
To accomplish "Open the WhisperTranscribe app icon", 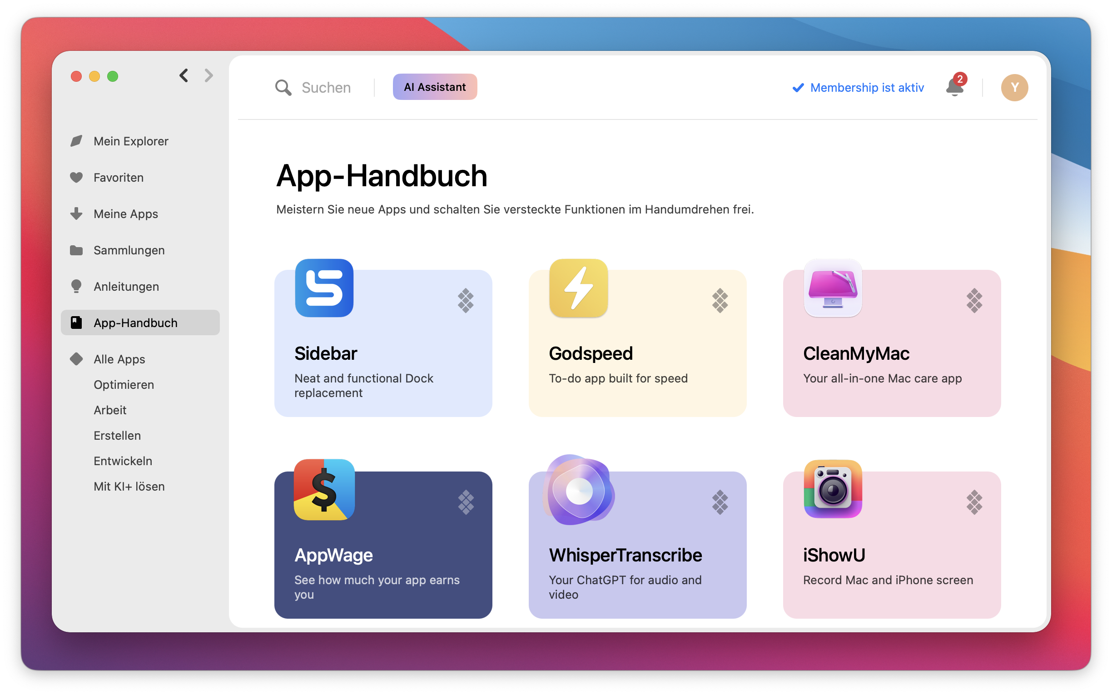I will [579, 490].
